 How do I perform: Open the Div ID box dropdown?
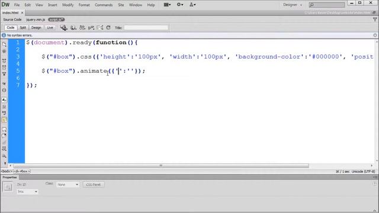pyautogui.click(x=27, y=192)
